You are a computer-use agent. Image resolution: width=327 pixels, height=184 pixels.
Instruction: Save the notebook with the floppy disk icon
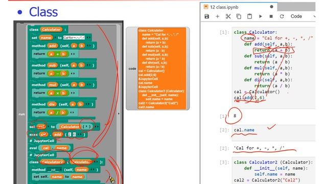(206, 16)
